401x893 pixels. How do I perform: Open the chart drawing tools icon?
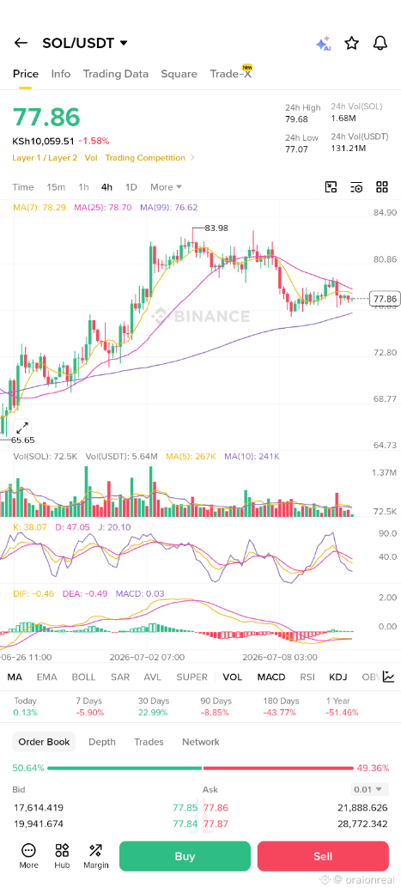pyautogui.click(x=331, y=187)
